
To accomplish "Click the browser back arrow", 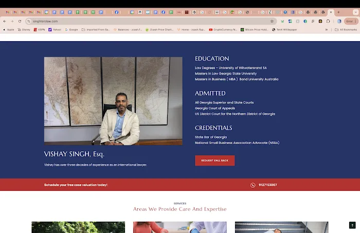I will pos(5,21).
